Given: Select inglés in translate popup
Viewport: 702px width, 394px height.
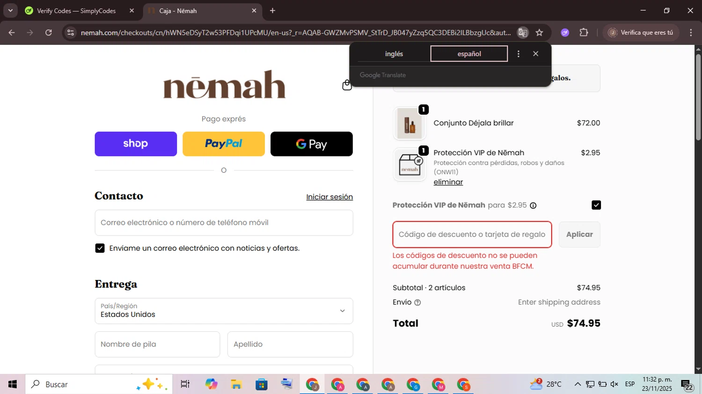Looking at the screenshot, I should tap(394, 54).
